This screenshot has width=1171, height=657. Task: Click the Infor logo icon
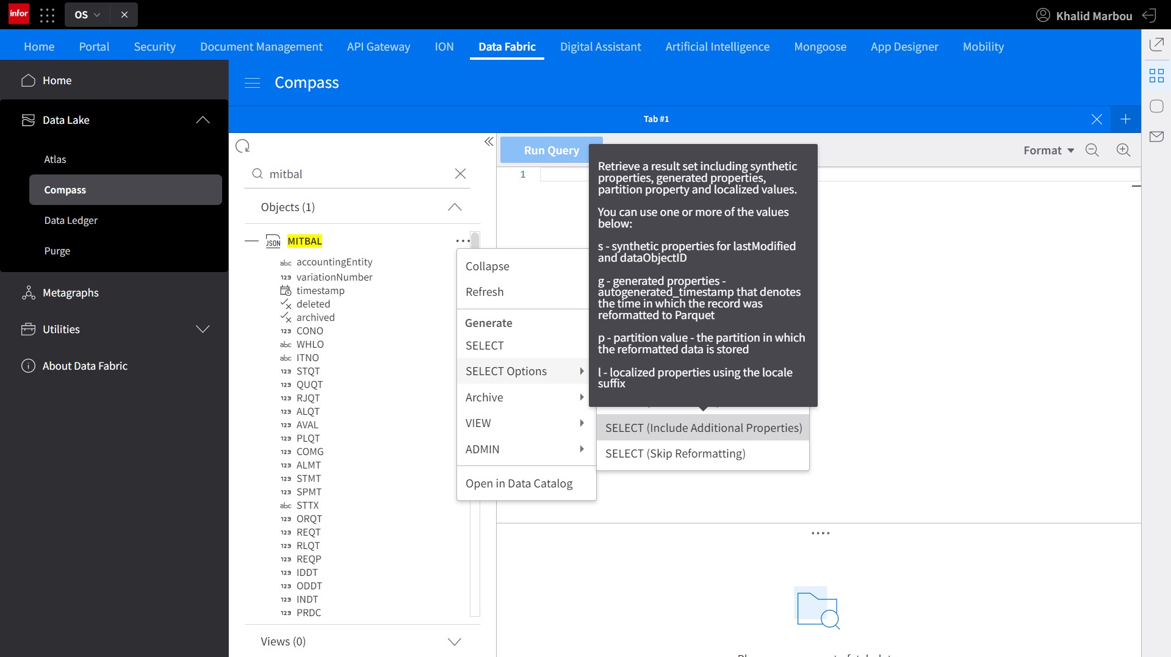click(19, 14)
